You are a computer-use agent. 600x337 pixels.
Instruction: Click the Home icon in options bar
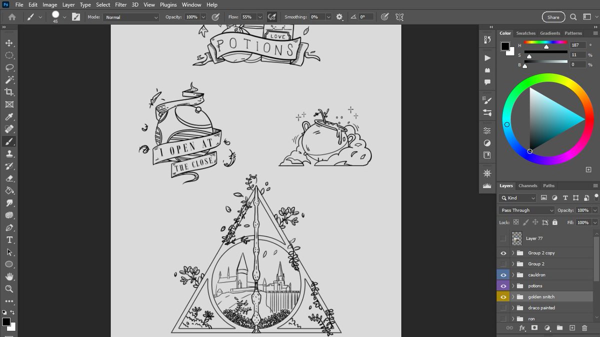coord(12,17)
